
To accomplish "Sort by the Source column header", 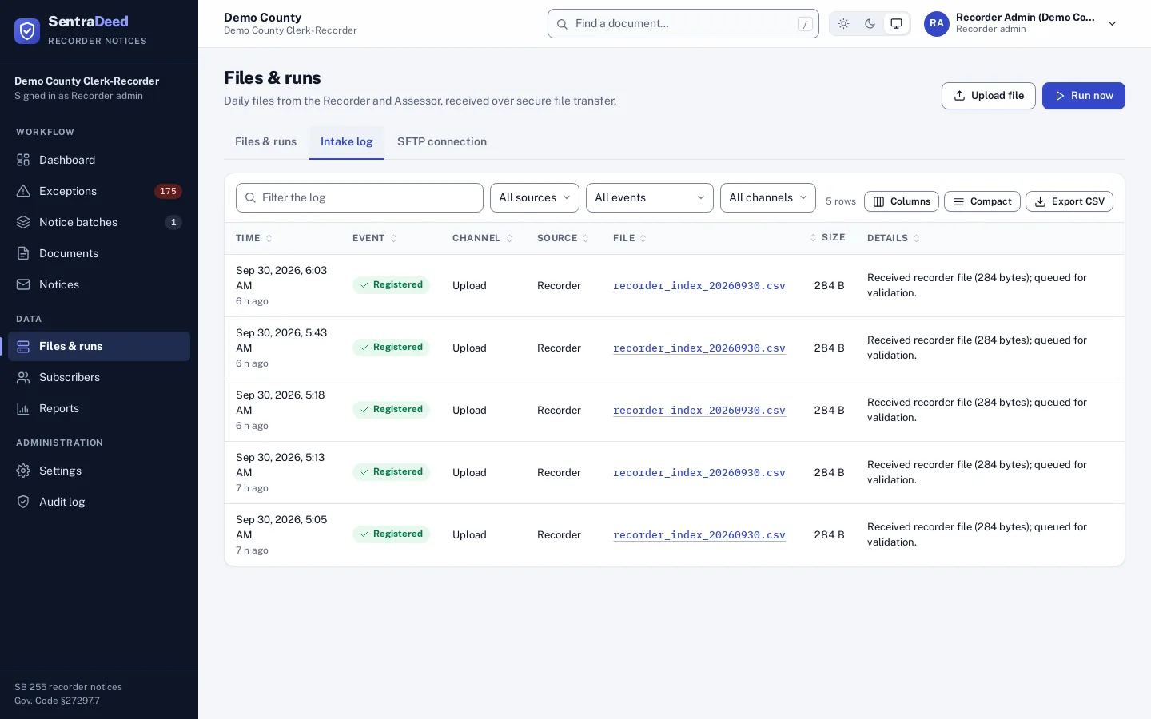I will pos(564,238).
